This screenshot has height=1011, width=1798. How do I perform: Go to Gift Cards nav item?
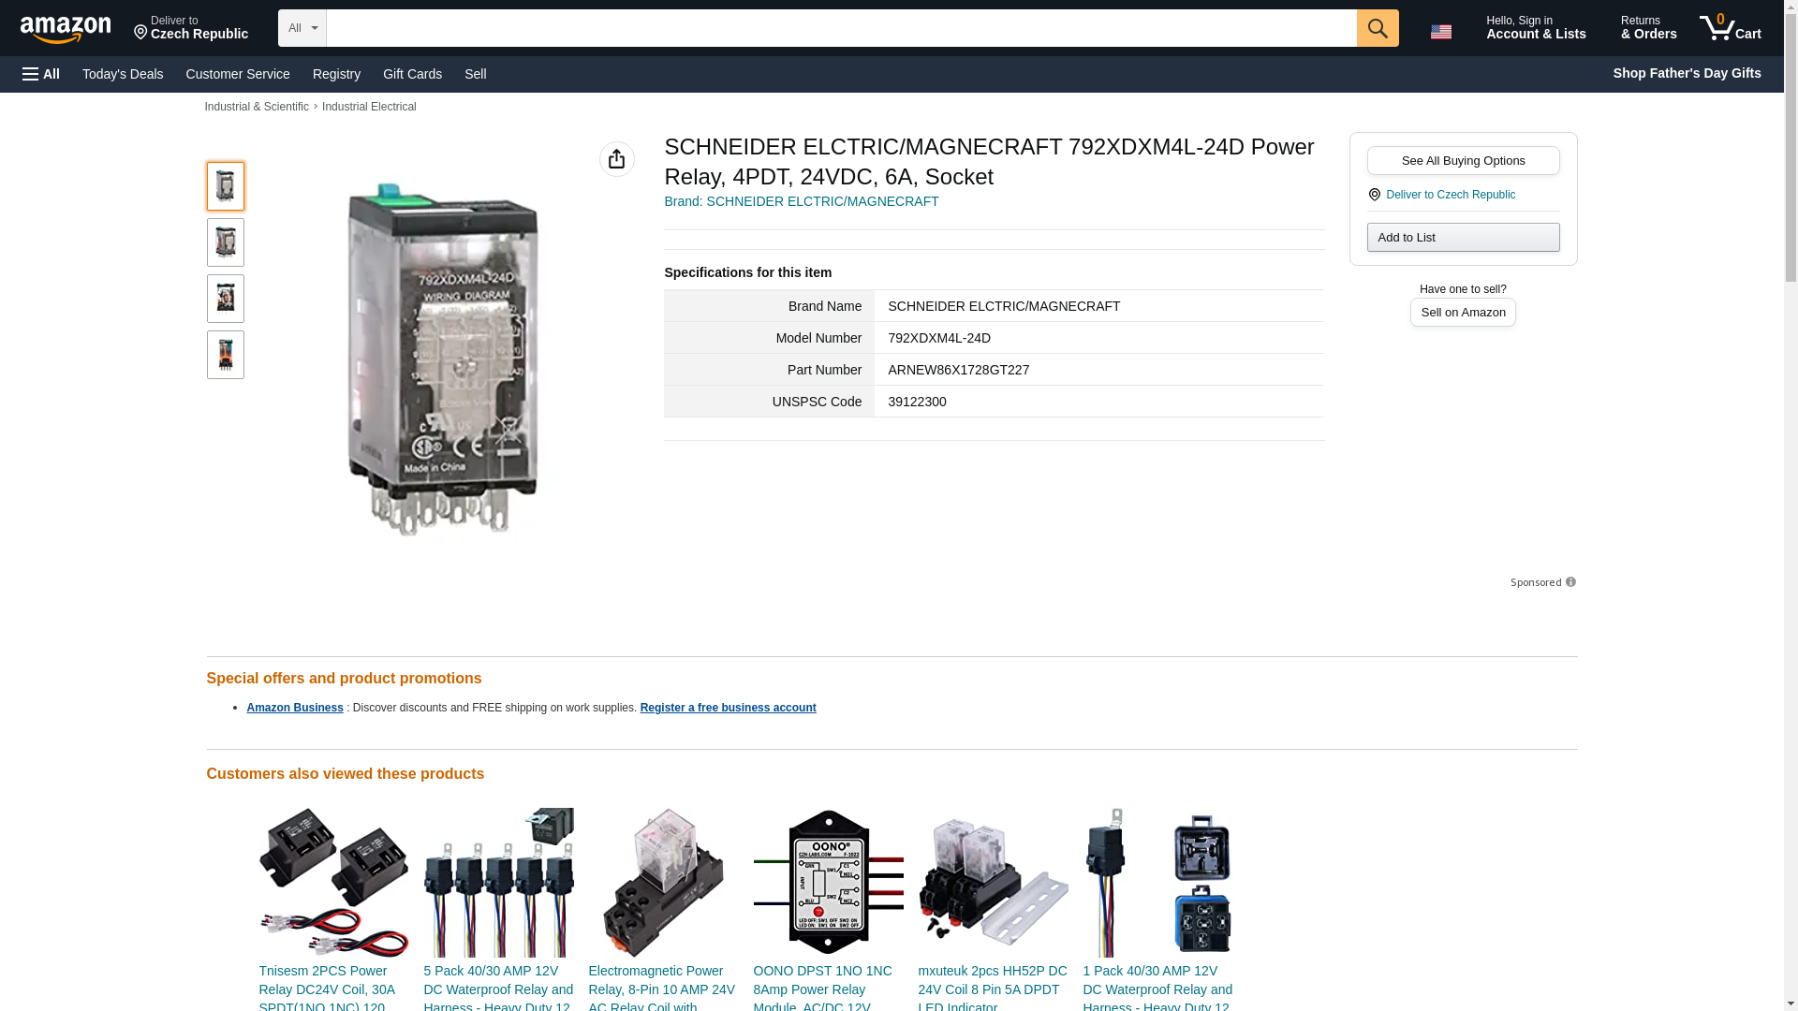point(412,74)
